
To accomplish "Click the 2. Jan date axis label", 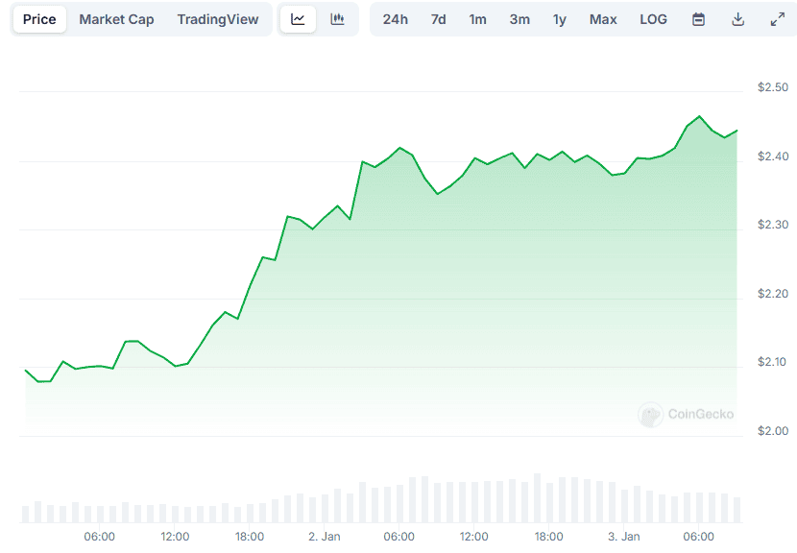I will click(x=326, y=537).
